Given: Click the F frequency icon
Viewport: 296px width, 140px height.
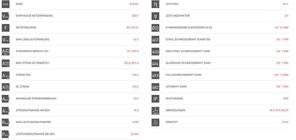Looking at the screenshot, I should point(6,28).
